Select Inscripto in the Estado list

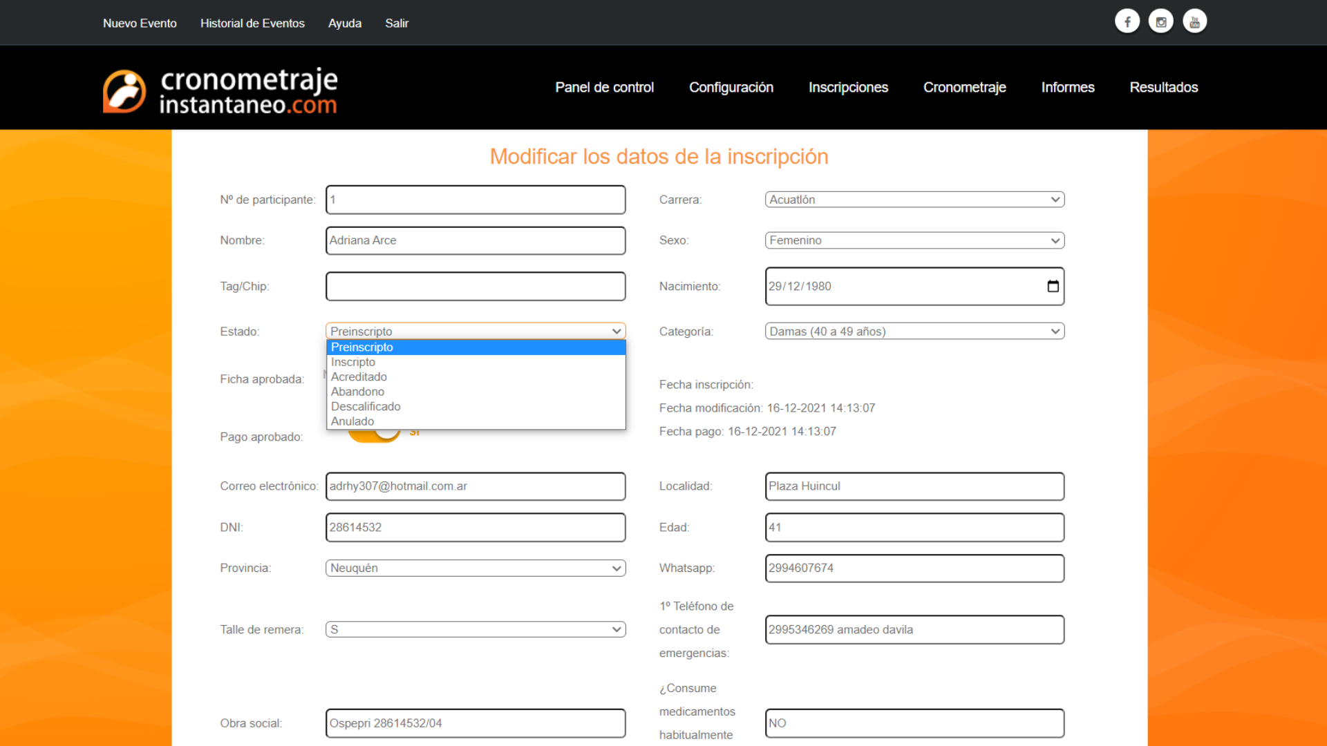pos(352,361)
